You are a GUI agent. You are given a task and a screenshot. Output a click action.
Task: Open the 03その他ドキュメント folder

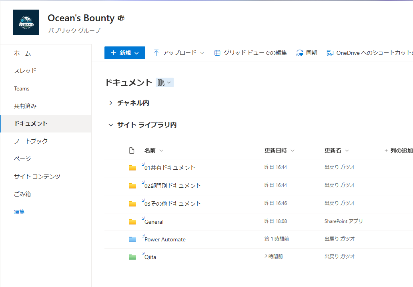point(172,203)
